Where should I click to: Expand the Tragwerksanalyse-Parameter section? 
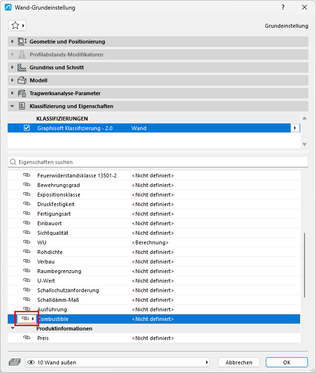[x=12, y=93]
